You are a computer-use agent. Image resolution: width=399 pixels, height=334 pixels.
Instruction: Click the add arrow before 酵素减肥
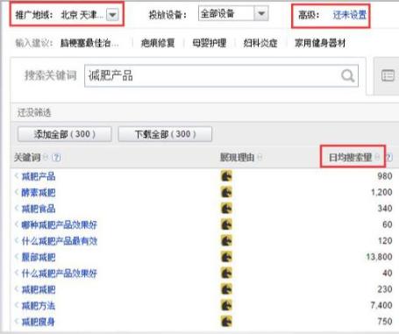click(17, 192)
